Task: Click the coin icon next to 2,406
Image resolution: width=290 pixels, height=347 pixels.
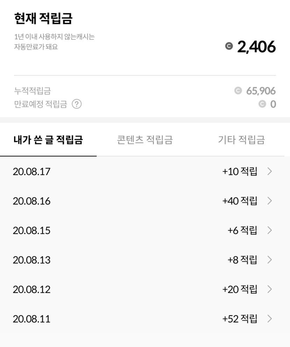Action: [229, 46]
